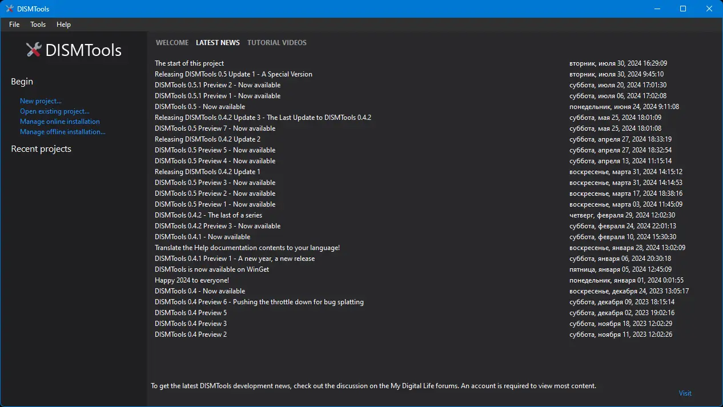Open 'Releasing DISMTools 0.4.2 Update 2' item
The height and width of the screenshot is (407, 723).
(x=208, y=139)
